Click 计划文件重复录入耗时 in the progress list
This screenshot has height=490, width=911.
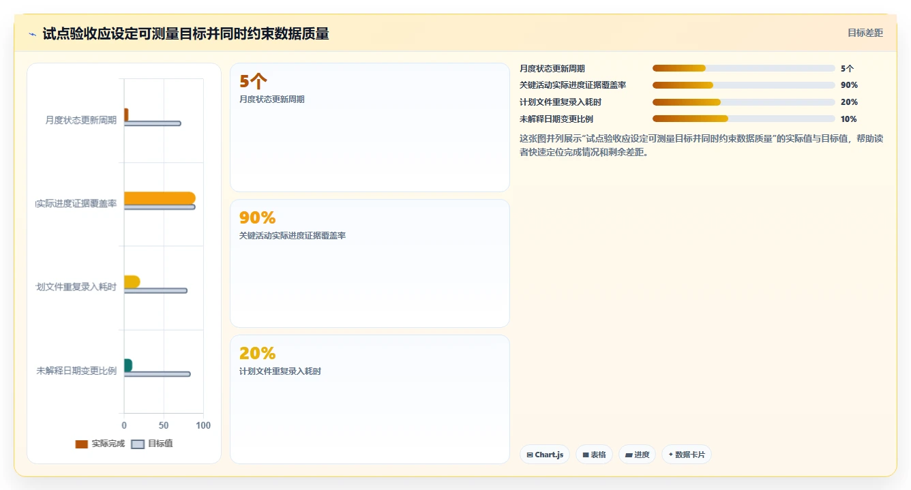click(561, 102)
